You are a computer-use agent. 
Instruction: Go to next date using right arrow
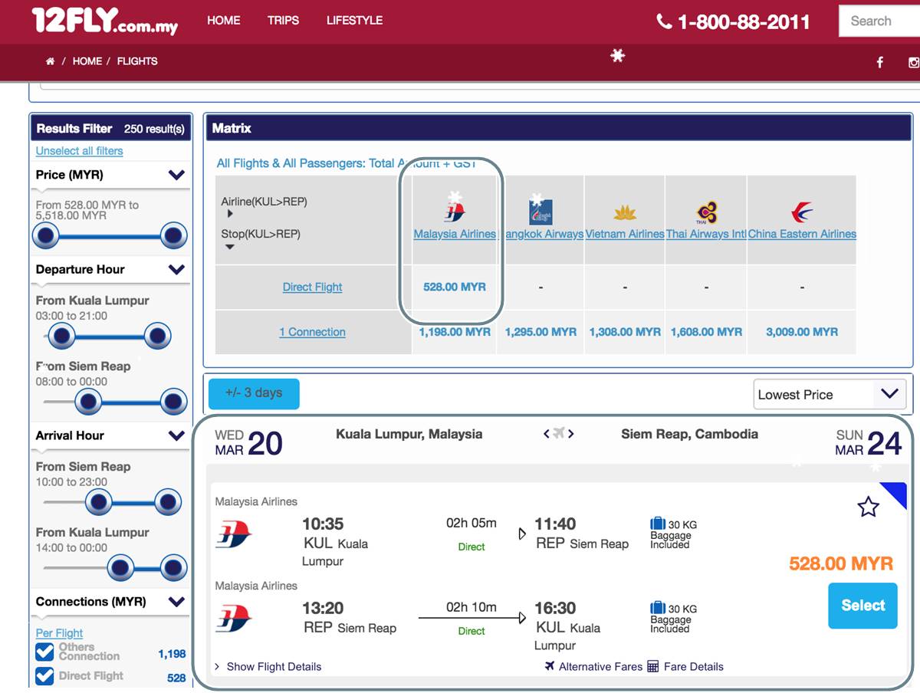point(571,434)
